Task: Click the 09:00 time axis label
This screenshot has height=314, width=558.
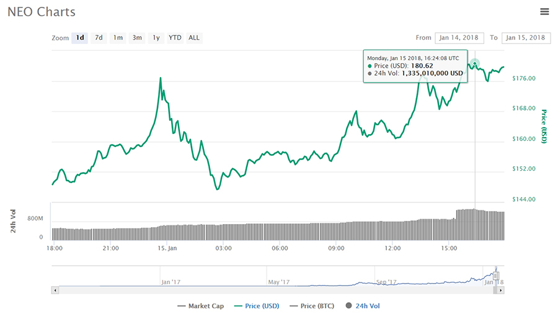Action: tap(336, 248)
